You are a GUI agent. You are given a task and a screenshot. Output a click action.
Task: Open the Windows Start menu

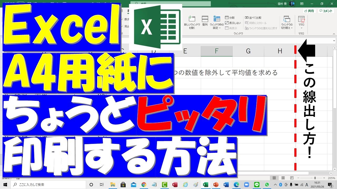tap(5, 185)
